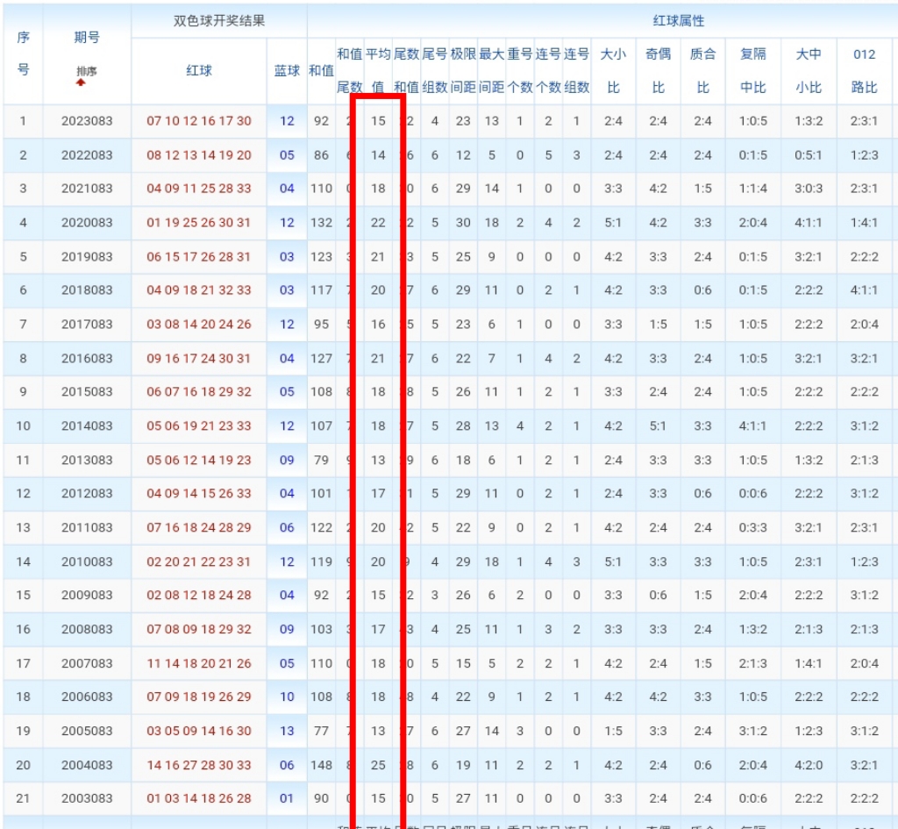Viewport: 898px width, 829px height.
Task: Click blue ball 01 in row 2003083
Action: click(287, 798)
